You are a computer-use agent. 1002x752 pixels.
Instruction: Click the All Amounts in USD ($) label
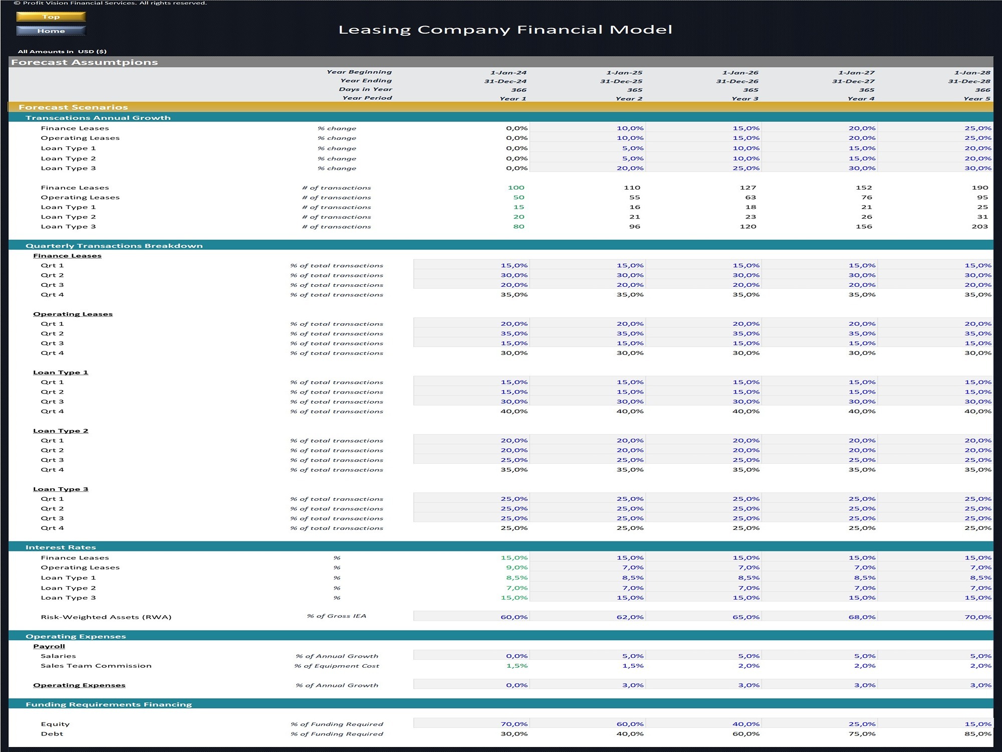coord(62,52)
